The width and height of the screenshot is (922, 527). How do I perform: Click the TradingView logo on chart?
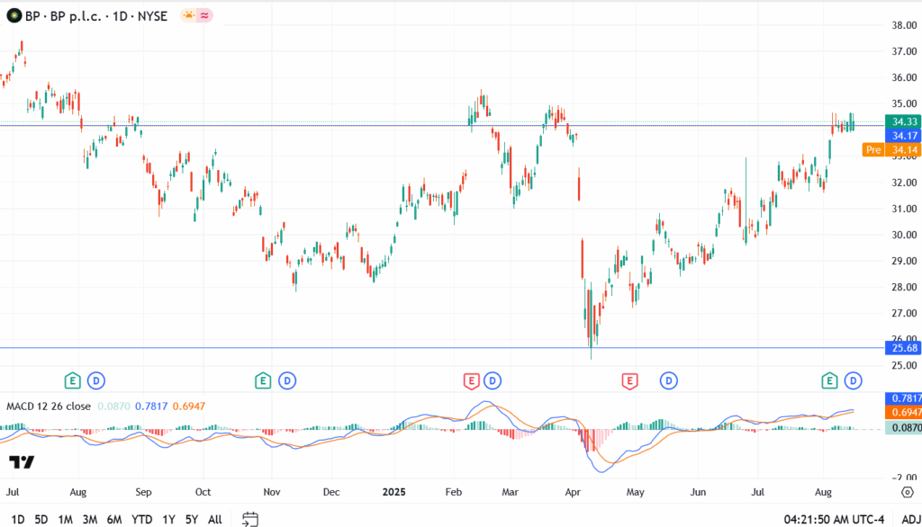22,462
